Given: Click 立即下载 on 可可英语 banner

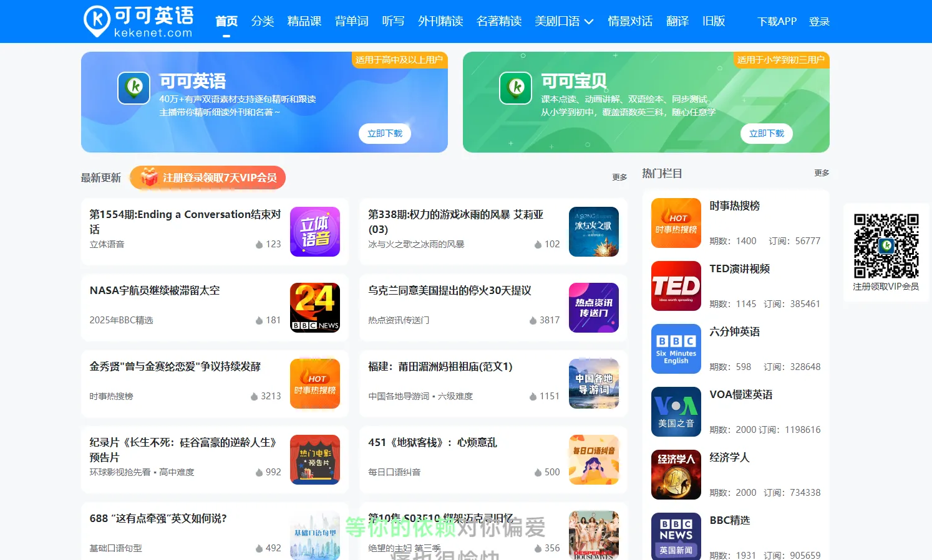Looking at the screenshot, I should [x=385, y=133].
